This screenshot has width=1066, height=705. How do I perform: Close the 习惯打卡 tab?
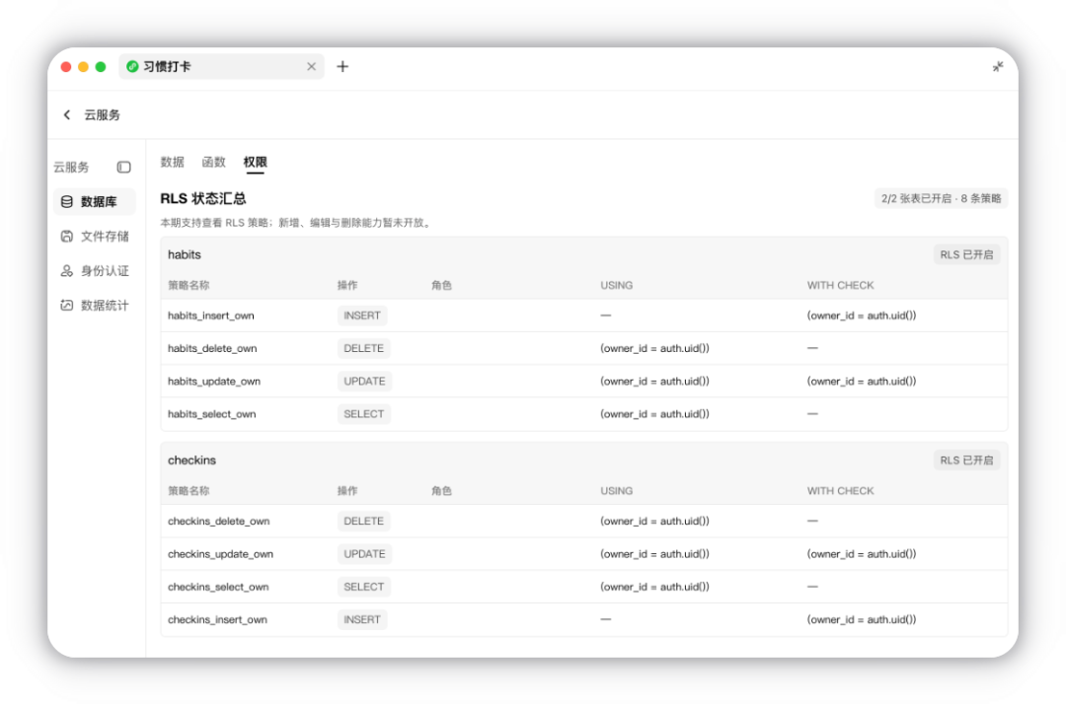311,67
